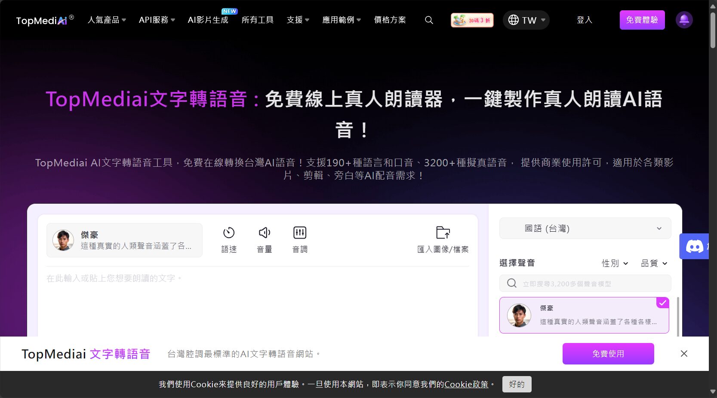This screenshot has width=717, height=398.
Task: Expand 應用範例 menu
Action: click(x=342, y=20)
